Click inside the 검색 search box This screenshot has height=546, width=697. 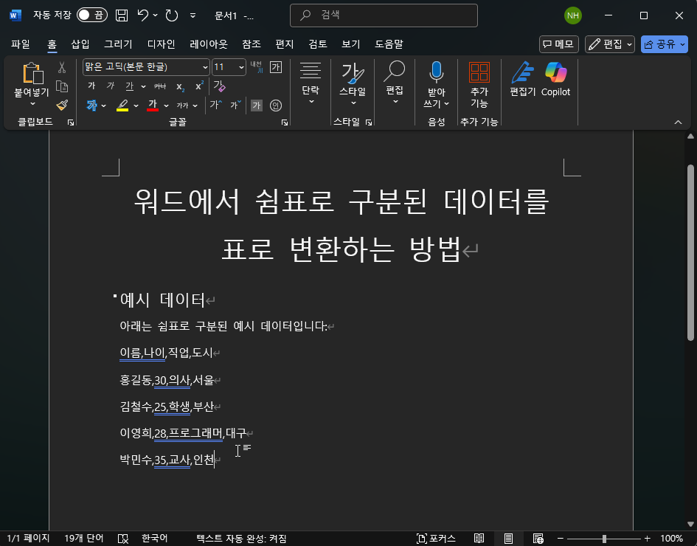(384, 15)
